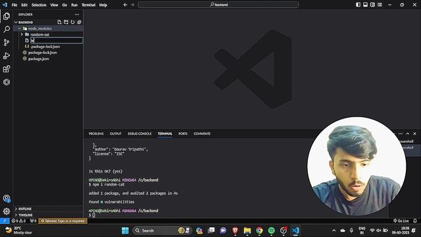Maximize the terminal panel with chevron
This screenshot has height=237, width=421.
408,134
